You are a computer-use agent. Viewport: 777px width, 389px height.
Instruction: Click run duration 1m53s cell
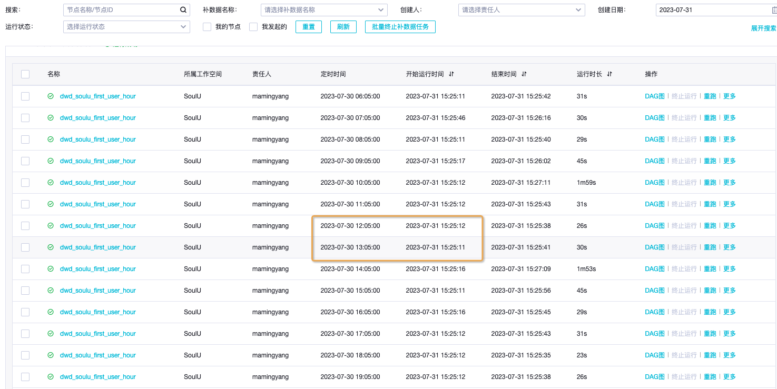coord(586,269)
